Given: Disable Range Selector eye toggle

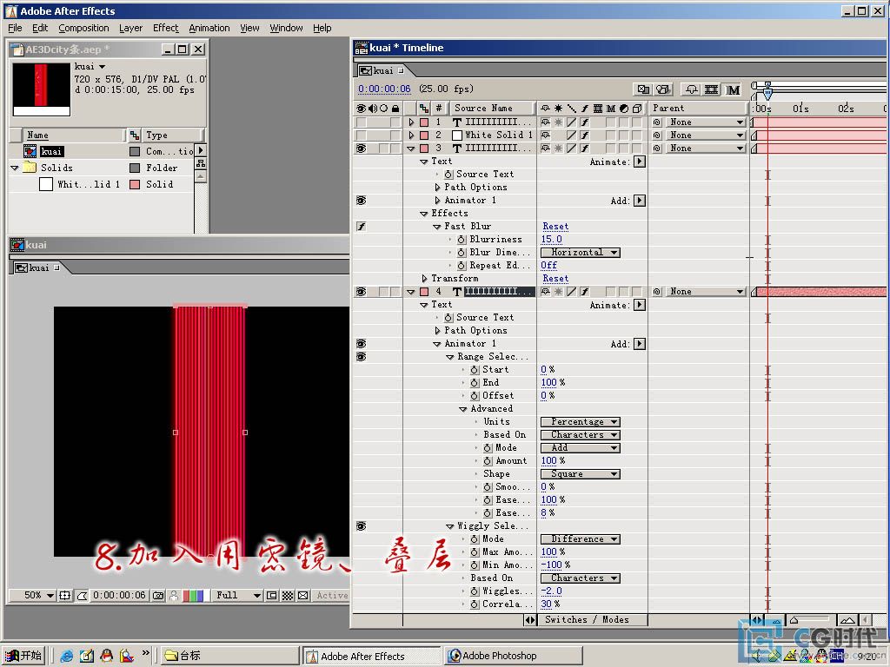Looking at the screenshot, I should coord(361,357).
